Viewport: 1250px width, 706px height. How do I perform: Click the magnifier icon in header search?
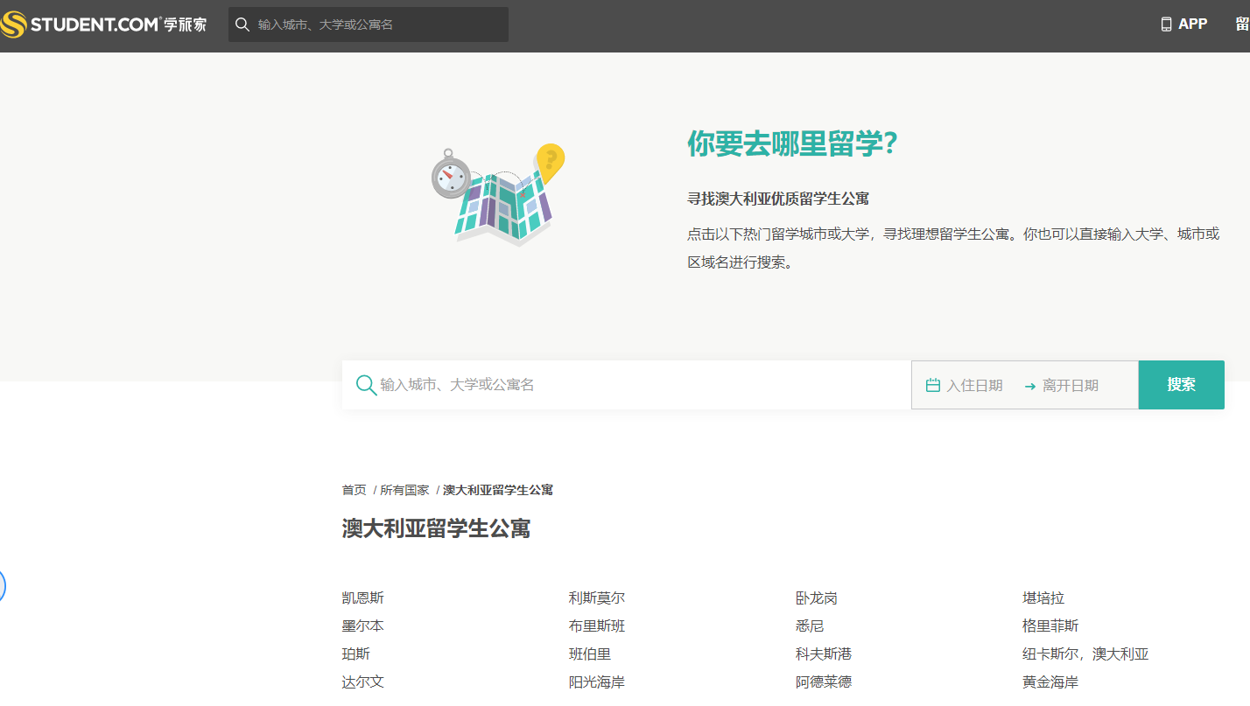pyautogui.click(x=242, y=24)
